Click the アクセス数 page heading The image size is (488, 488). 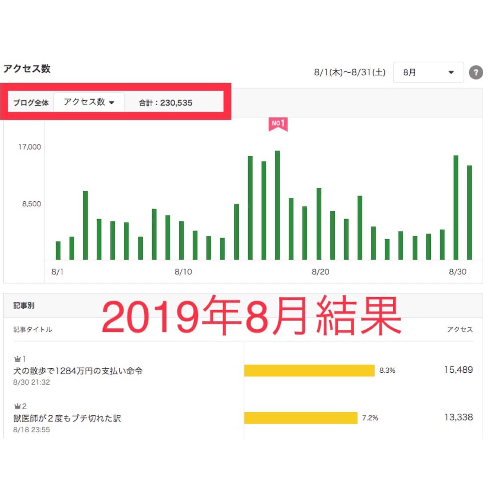27,69
